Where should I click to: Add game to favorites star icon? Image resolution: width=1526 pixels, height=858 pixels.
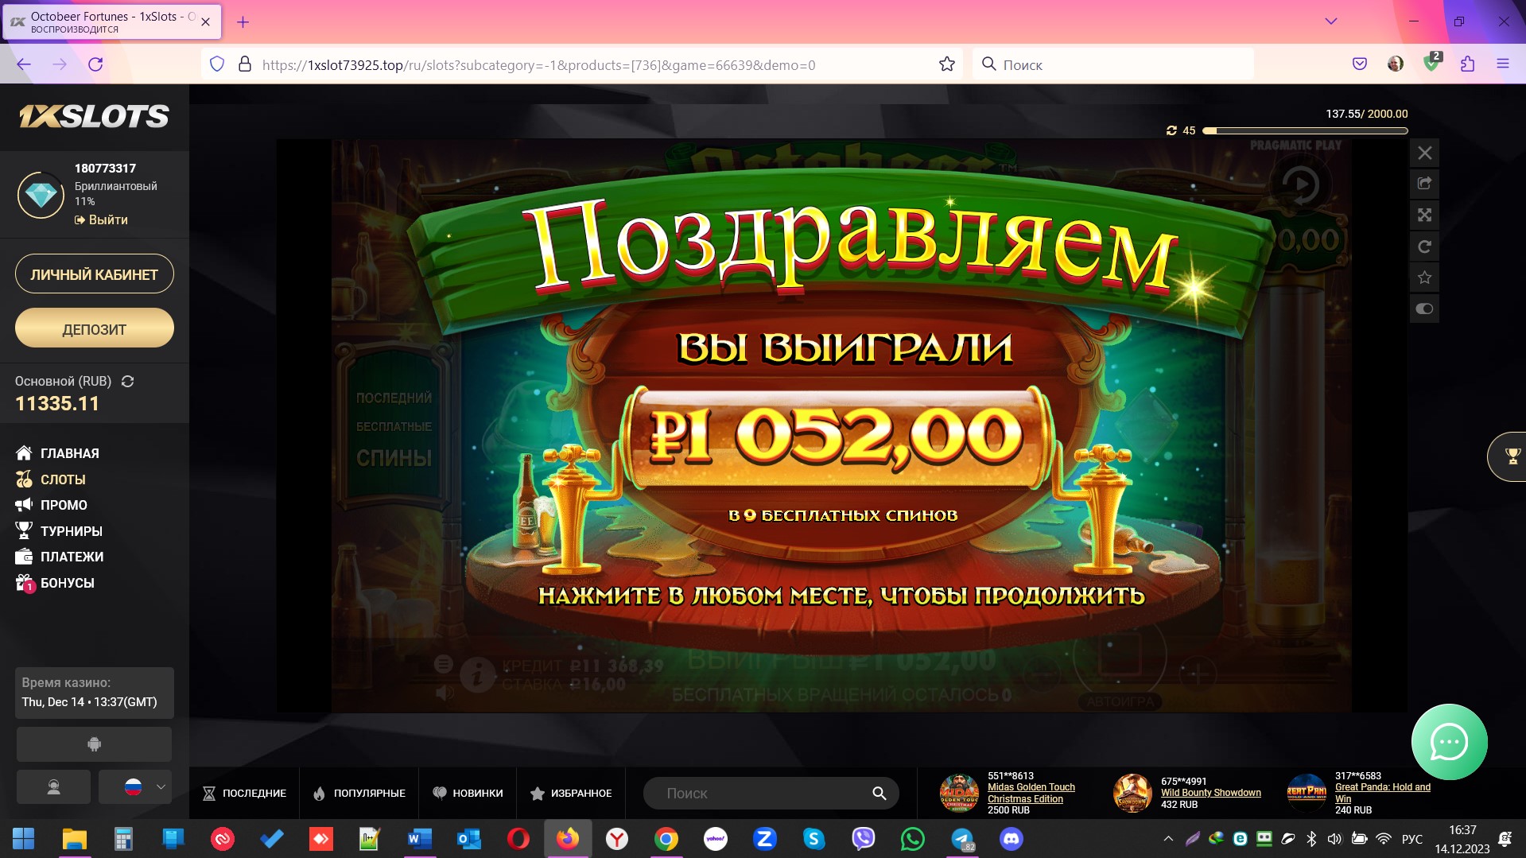click(1424, 278)
